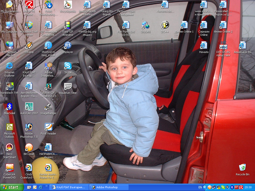255x191 pixels.
Task: Click the Start button
Action: click(12, 187)
